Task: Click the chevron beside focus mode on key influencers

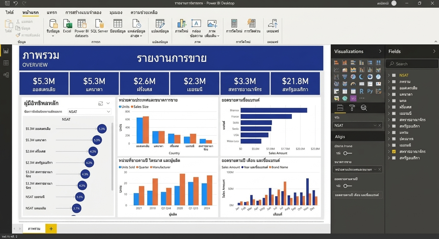Action: click(x=108, y=103)
